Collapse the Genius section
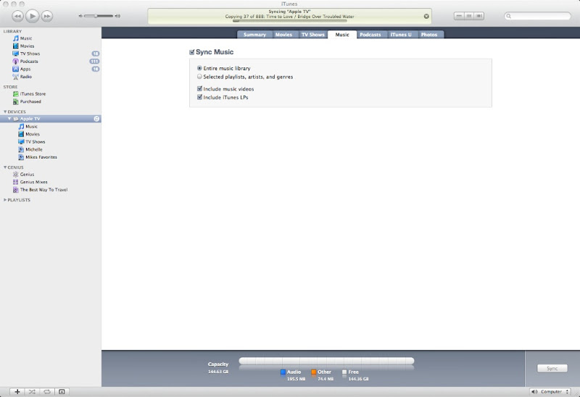The height and width of the screenshot is (397, 580). pyautogui.click(x=5, y=167)
